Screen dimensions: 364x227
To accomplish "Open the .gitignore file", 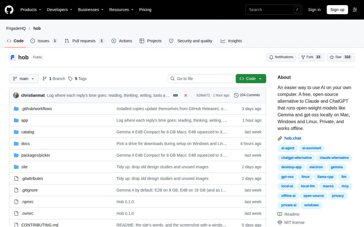I will click(30, 190).
